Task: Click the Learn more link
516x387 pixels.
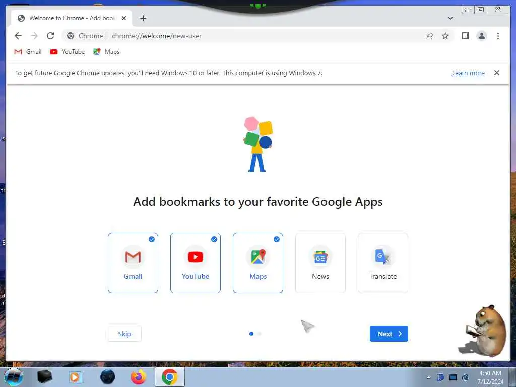Action: 468,73
